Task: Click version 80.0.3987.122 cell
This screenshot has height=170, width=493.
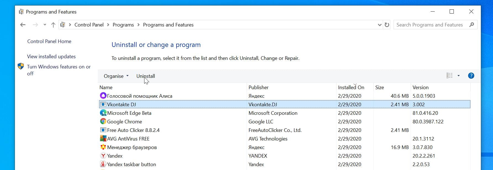Action: (x=428, y=122)
